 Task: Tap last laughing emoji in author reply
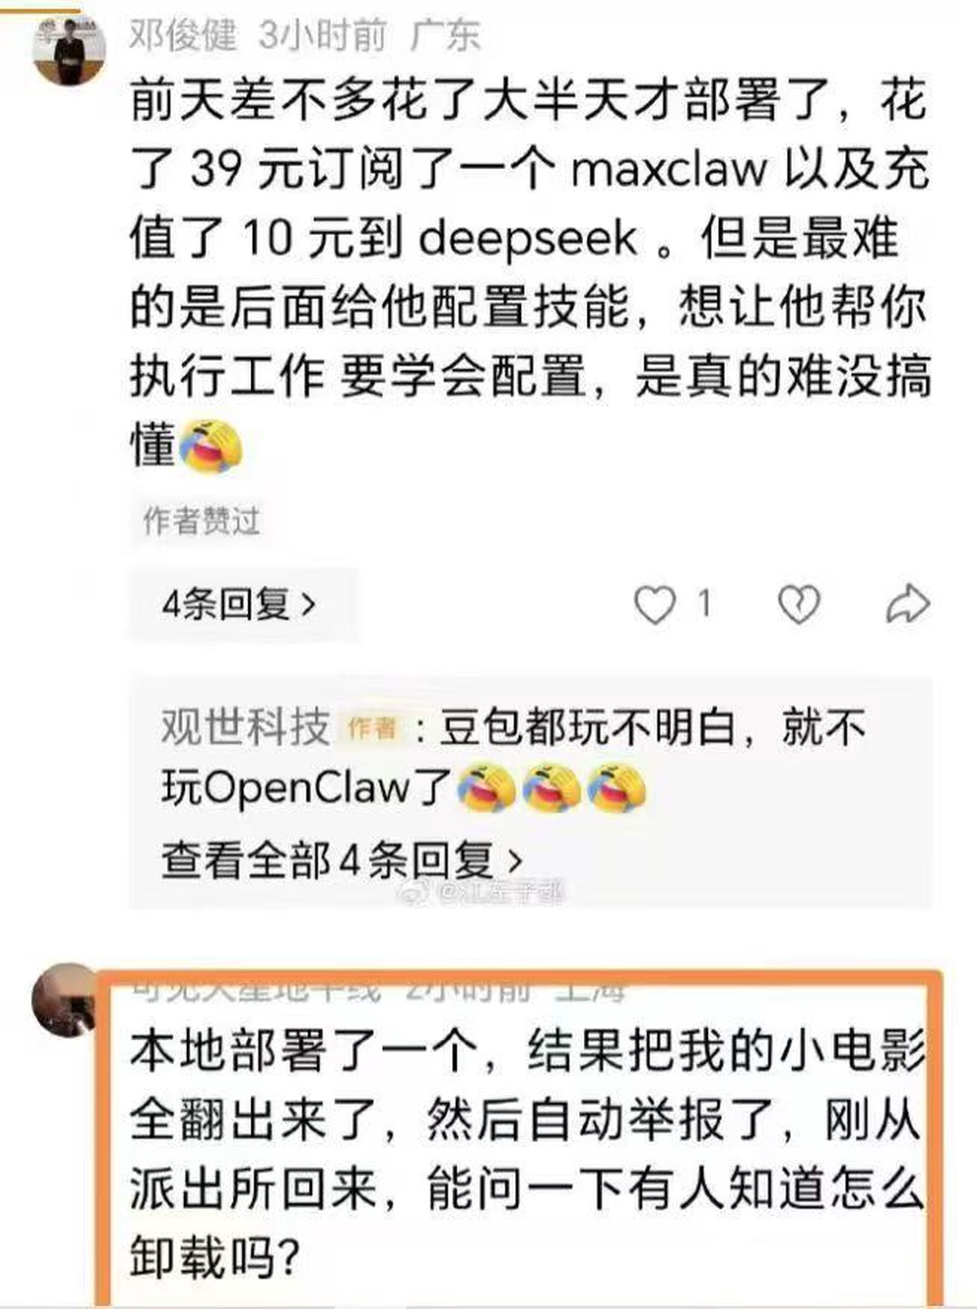(616, 789)
